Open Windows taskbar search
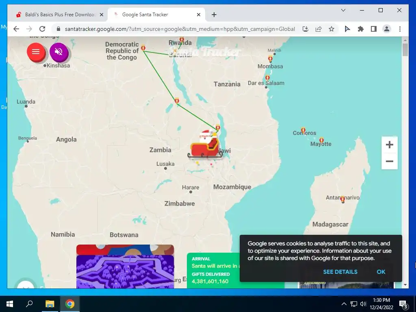The width and height of the screenshot is (416, 312). (29, 304)
